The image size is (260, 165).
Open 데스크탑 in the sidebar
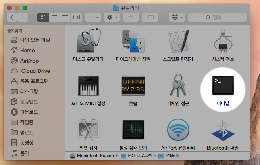[24, 91]
